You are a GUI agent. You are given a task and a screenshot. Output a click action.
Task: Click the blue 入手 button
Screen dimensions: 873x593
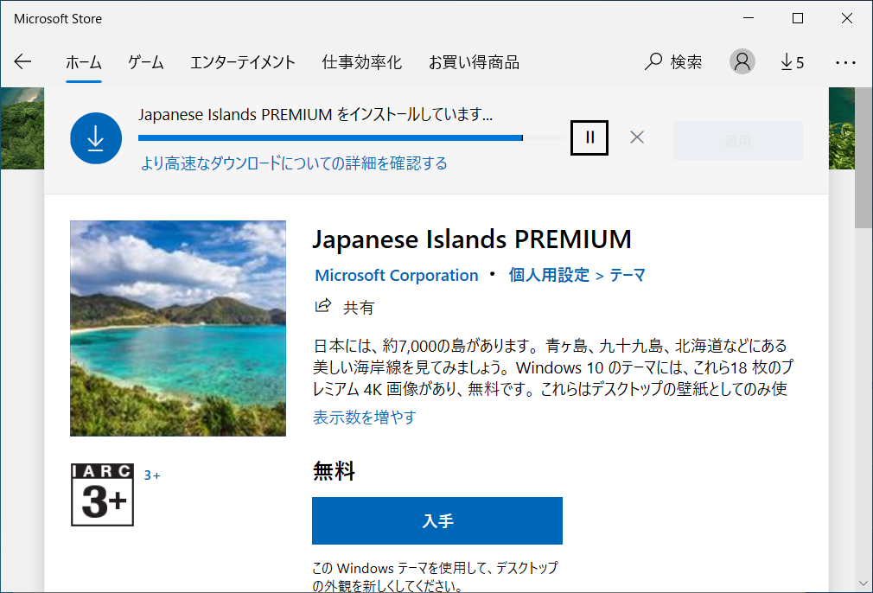tap(437, 520)
